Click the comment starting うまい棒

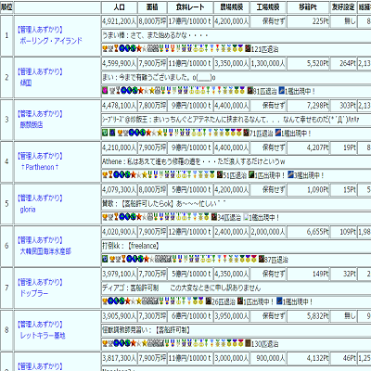(x=155, y=35)
